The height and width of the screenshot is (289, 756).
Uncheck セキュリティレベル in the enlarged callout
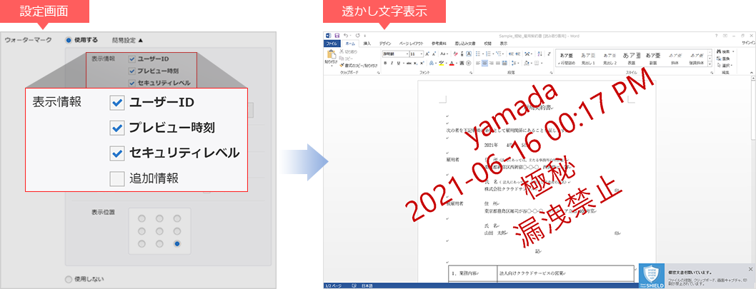[117, 153]
